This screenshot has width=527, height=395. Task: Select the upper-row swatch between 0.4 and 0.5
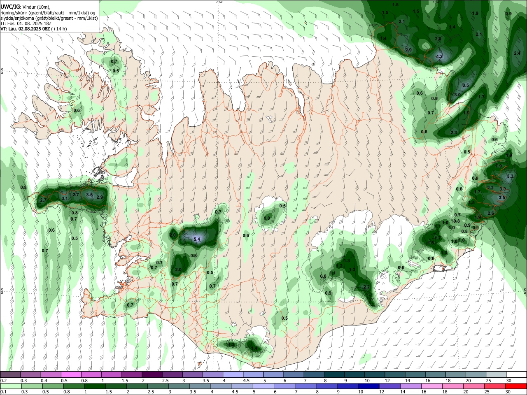[x=51, y=374]
